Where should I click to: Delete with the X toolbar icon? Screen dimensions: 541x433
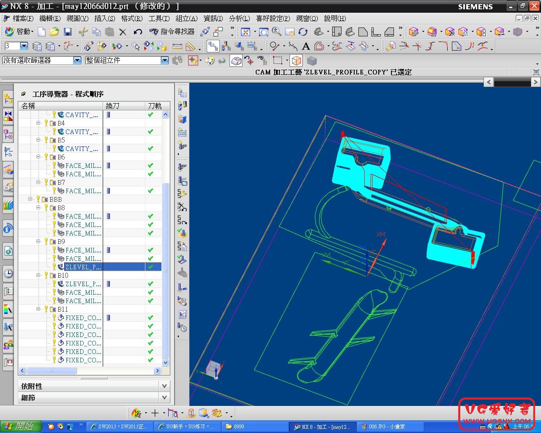pos(123,32)
